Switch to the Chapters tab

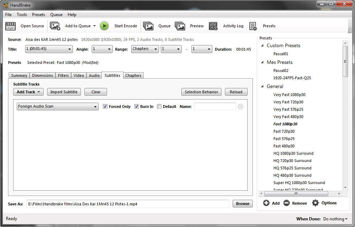tap(133, 75)
